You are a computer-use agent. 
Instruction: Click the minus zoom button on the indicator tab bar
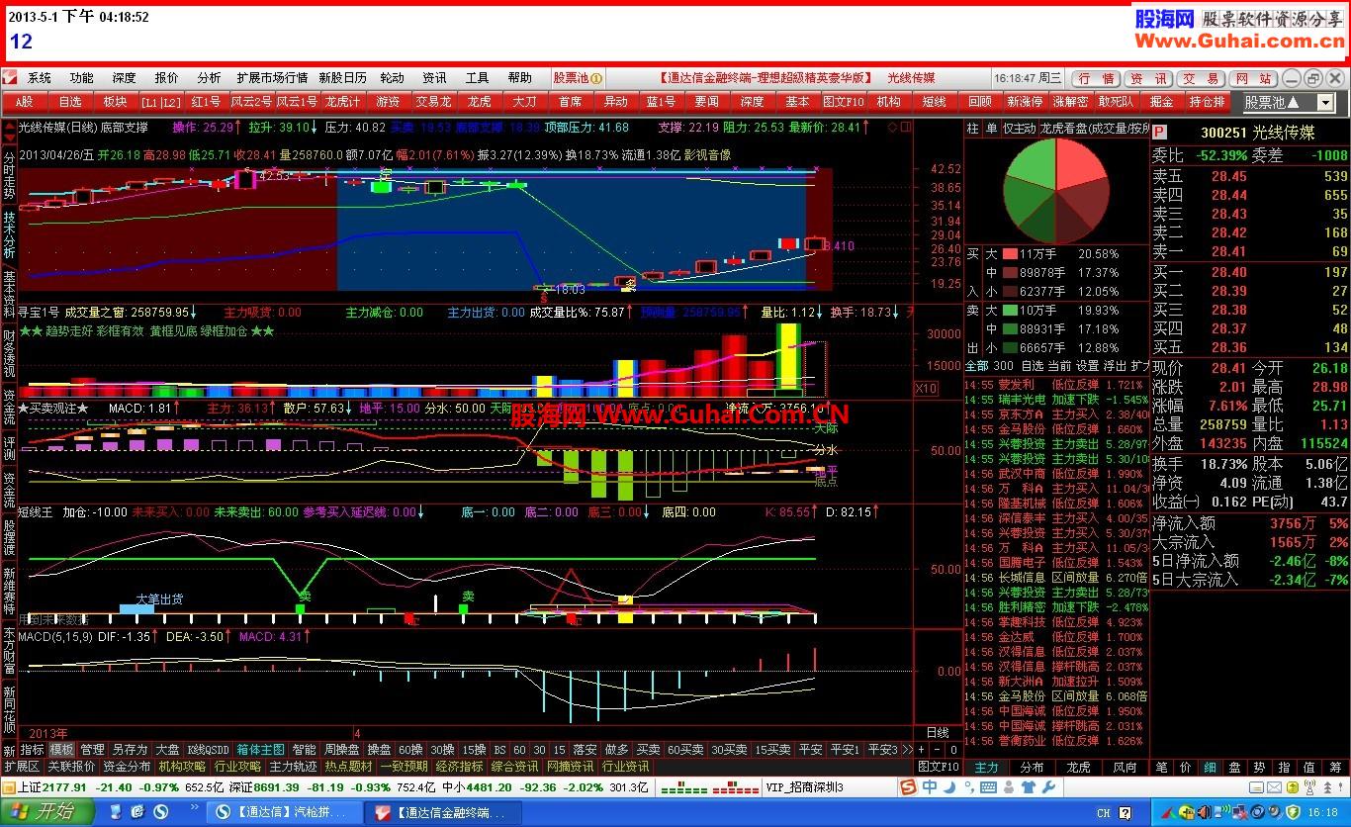coord(938,750)
